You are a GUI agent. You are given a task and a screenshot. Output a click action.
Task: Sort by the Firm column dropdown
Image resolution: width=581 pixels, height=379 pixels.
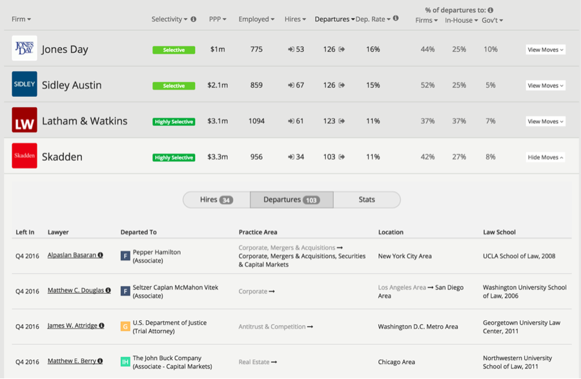(x=21, y=19)
